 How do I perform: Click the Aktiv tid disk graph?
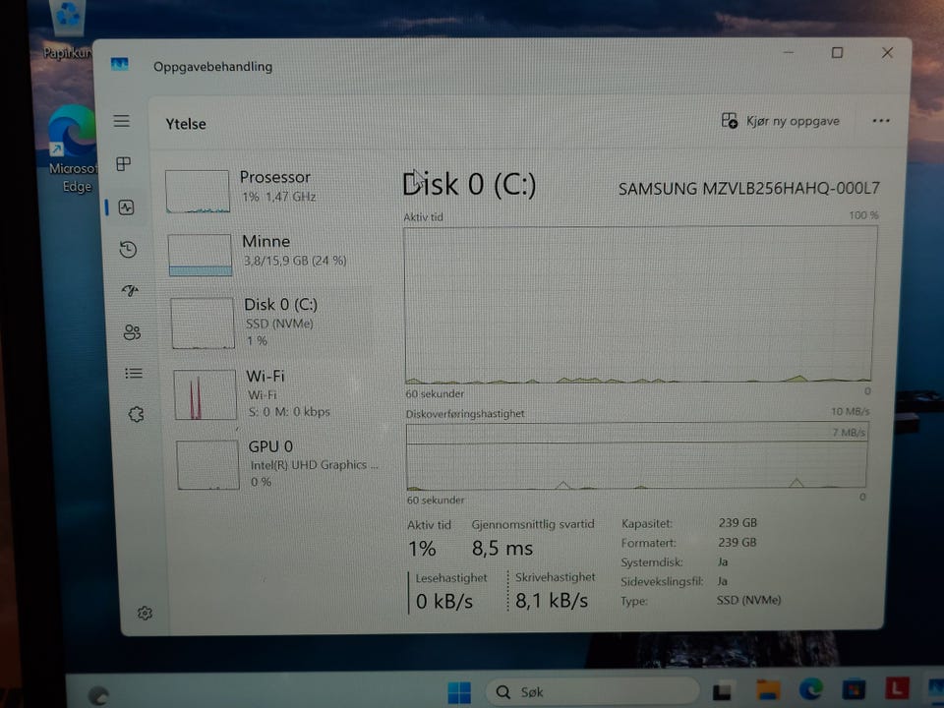[x=639, y=305]
